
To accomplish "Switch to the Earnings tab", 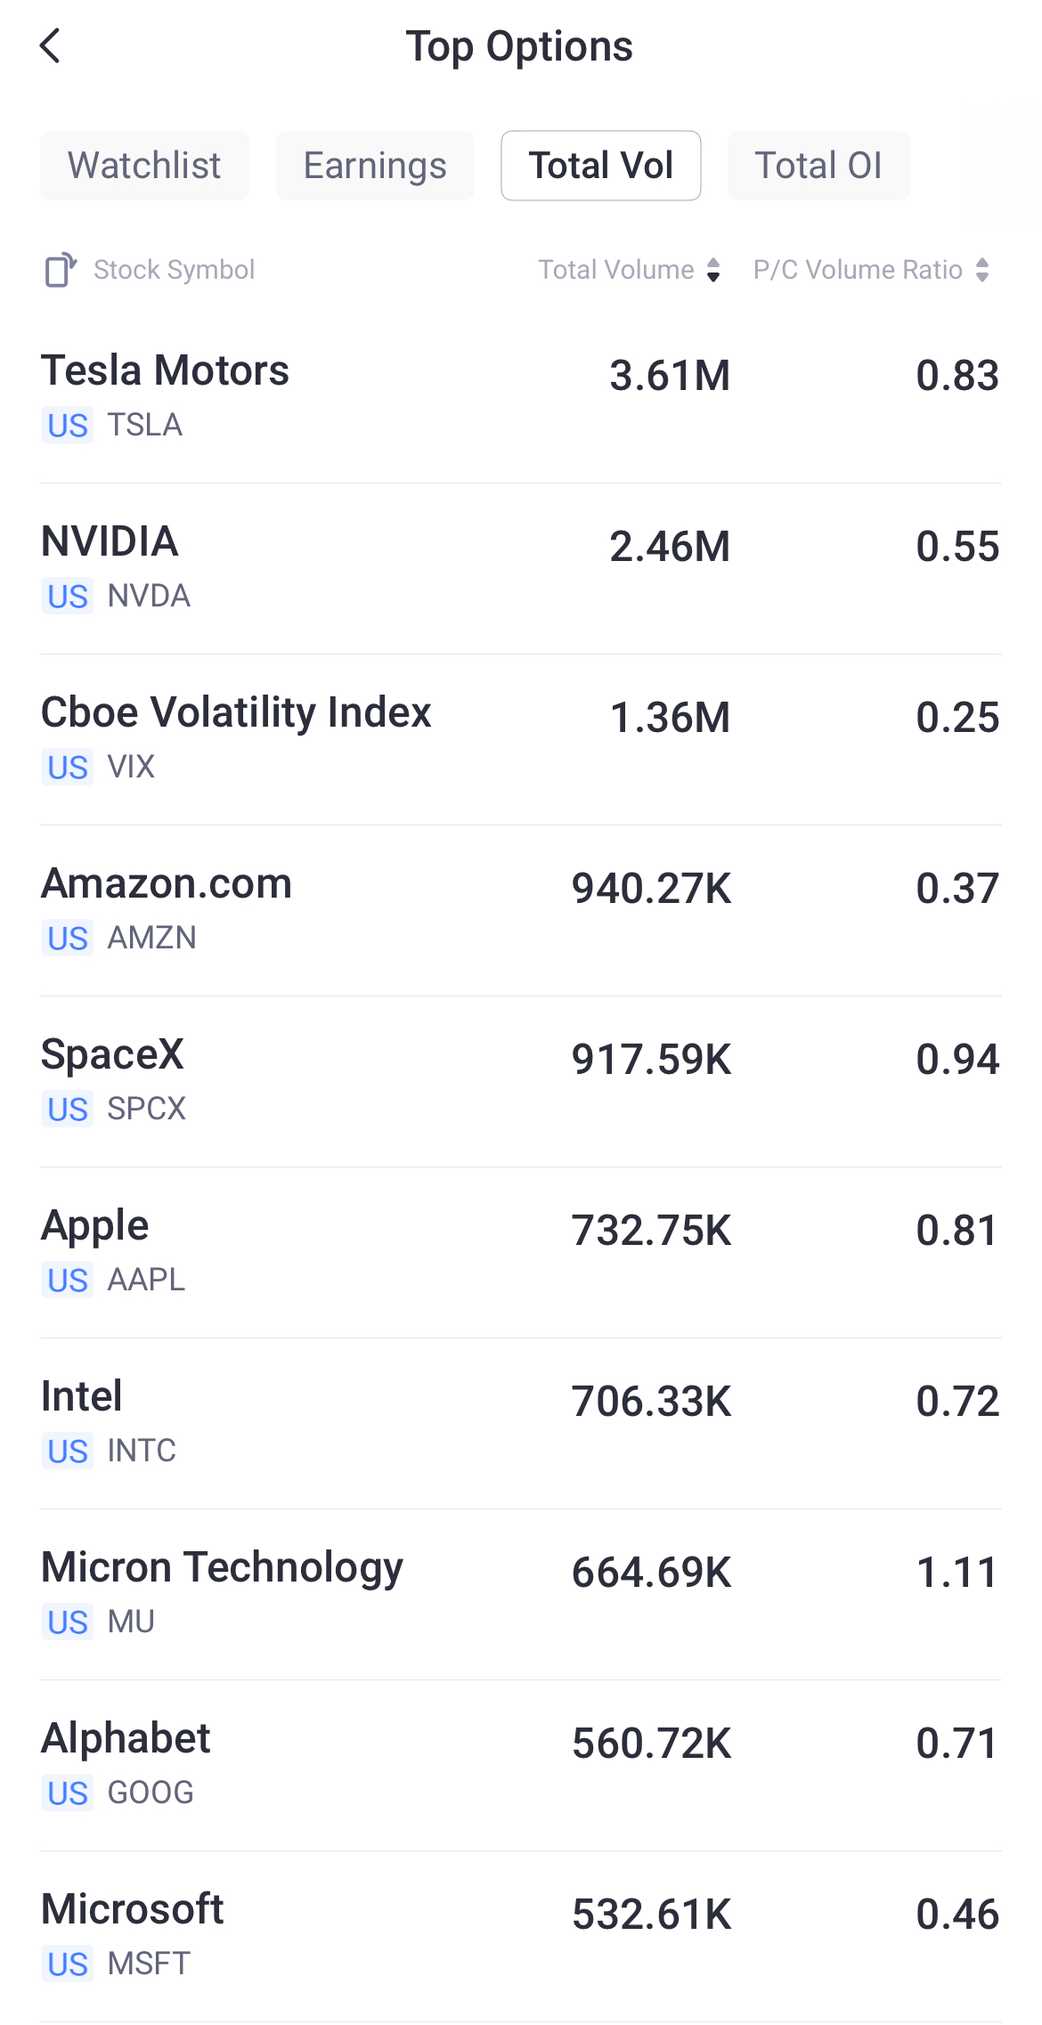I will [375, 166].
